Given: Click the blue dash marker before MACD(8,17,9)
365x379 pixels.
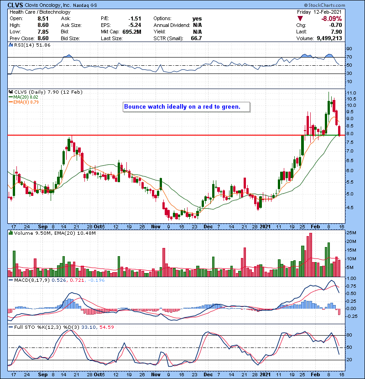Looking at the screenshot, I should tap(10, 280).
